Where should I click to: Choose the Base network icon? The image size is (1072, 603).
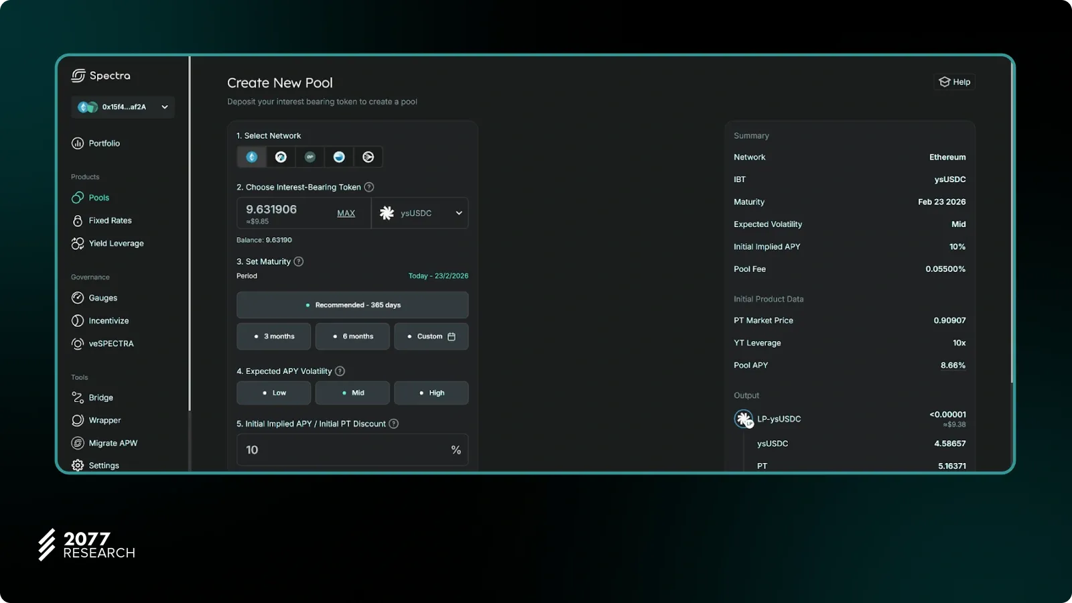tap(339, 157)
